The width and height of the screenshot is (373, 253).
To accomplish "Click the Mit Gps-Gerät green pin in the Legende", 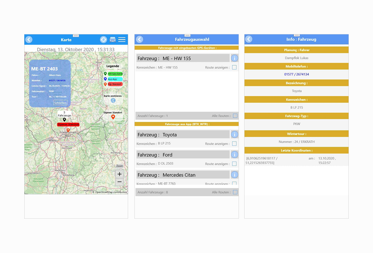I will tap(105, 74).
